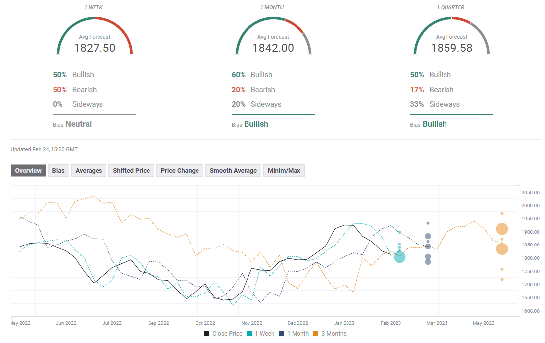Click the 1 Week forecast value 1827.50
This screenshot has width=545, height=343.
pyautogui.click(x=95, y=48)
